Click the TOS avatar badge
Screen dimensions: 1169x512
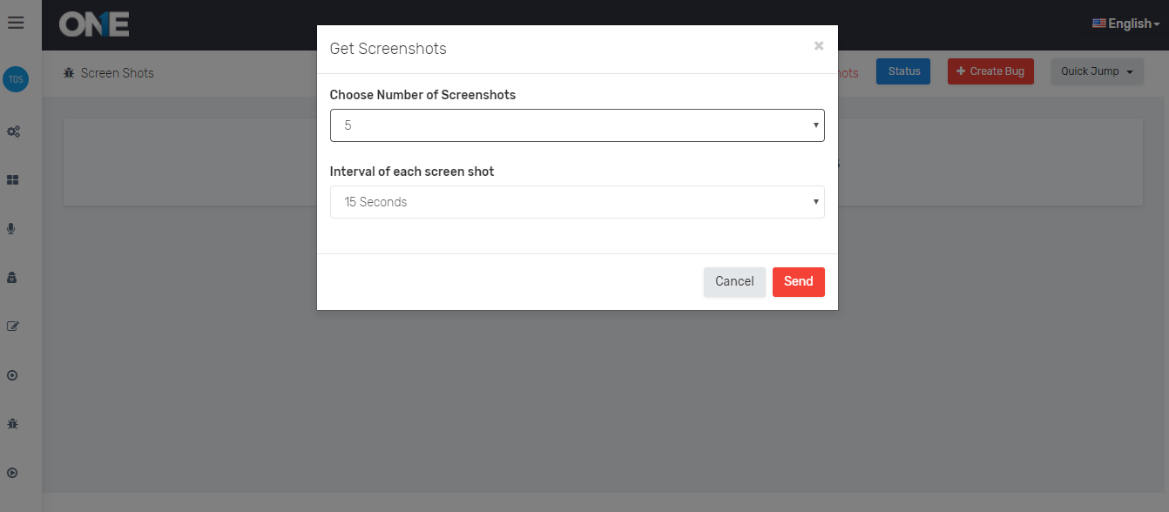tap(16, 79)
